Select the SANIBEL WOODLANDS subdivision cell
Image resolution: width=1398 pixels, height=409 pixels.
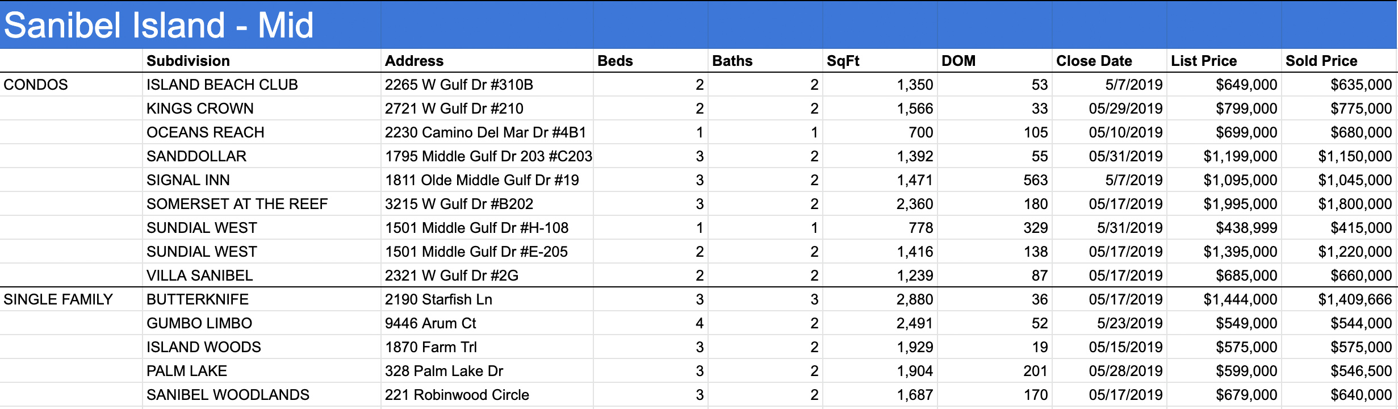[261, 395]
